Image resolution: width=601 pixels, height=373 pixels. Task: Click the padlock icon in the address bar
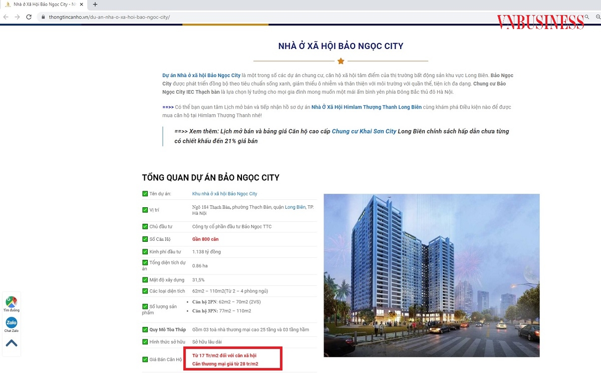[x=44, y=17]
